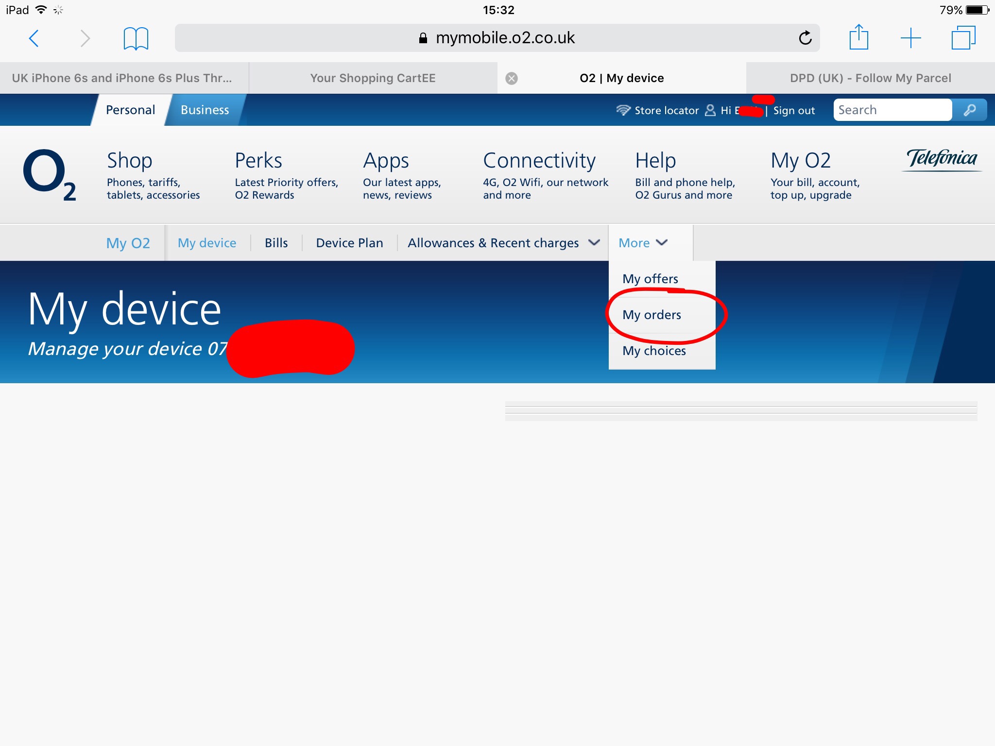Switch to UK iPhone 6s tab
The image size is (995, 746).
pyautogui.click(x=124, y=78)
